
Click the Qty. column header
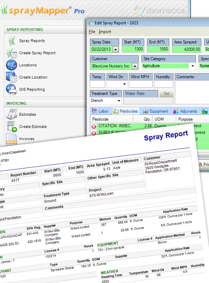click(143, 119)
